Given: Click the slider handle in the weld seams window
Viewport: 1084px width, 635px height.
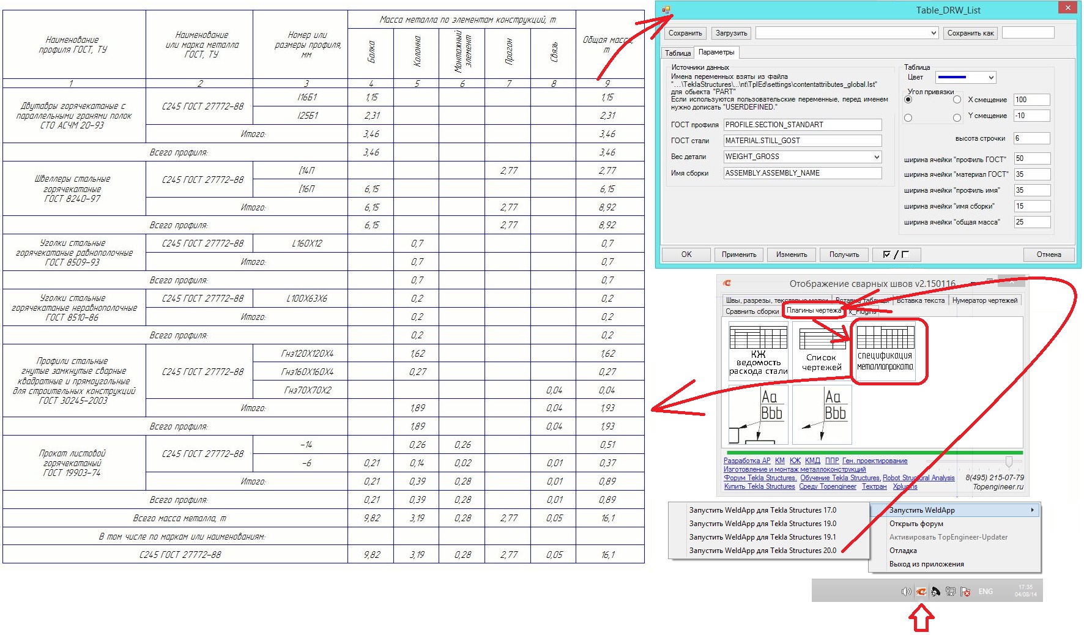Looking at the screenshot, I should pos(1009,461).
